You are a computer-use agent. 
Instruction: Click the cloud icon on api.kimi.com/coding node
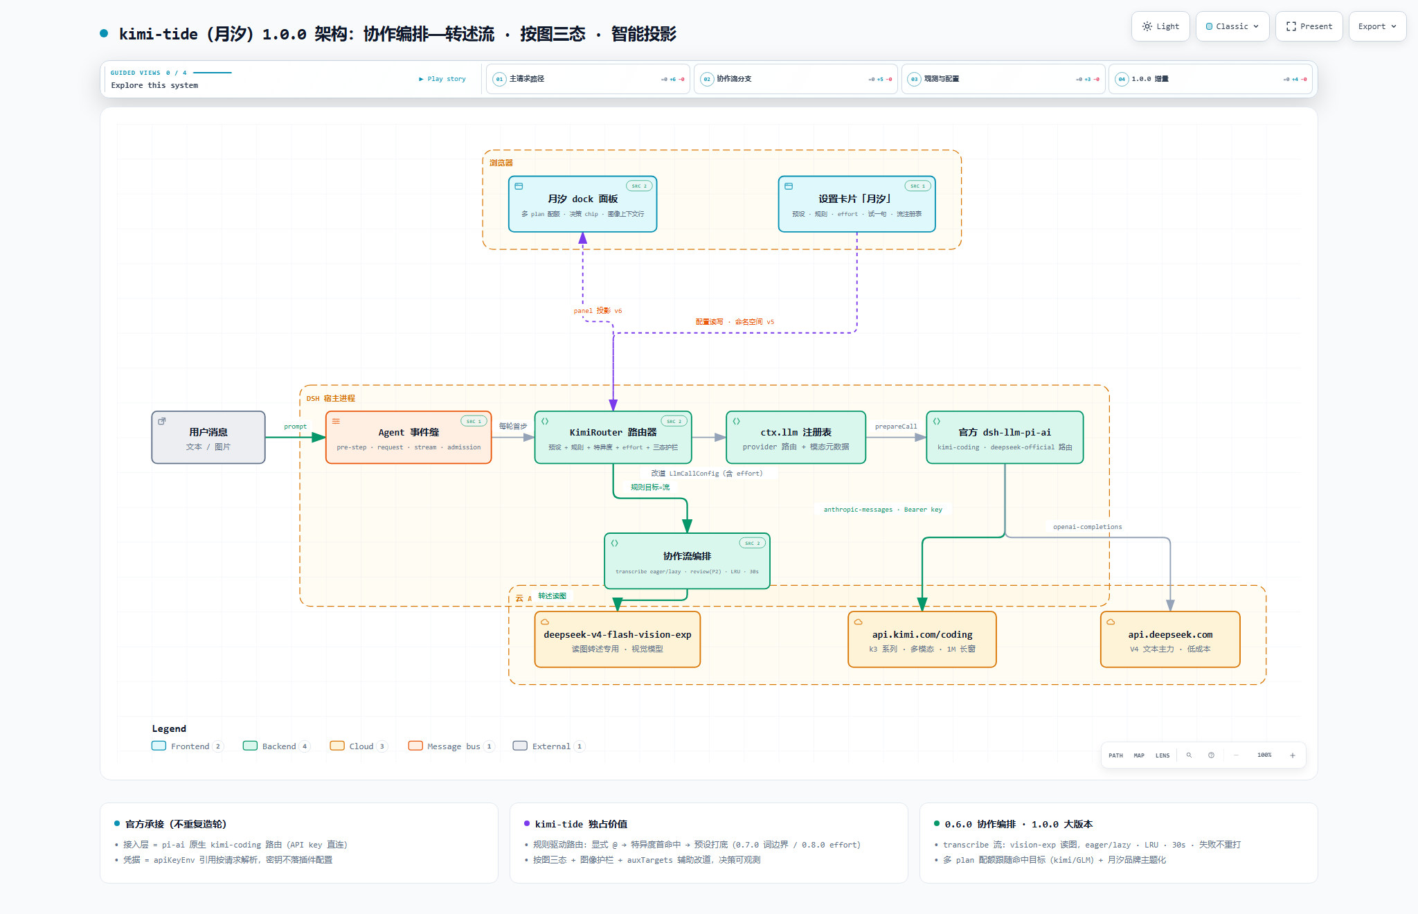coord(859,622)
